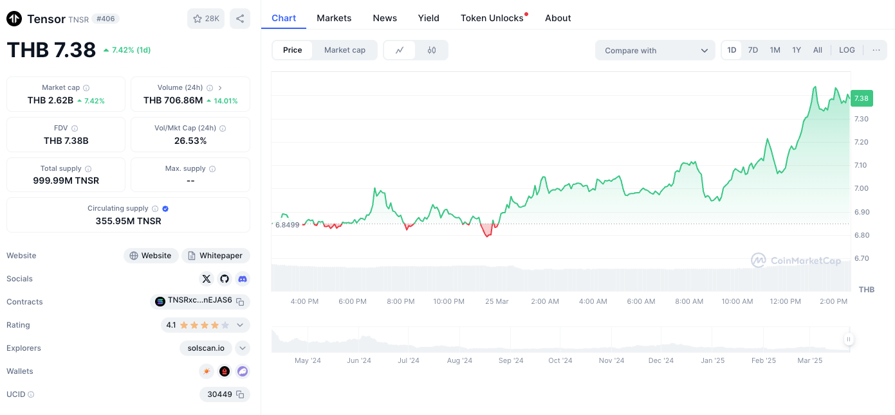Open the purple Phantom wallet icon
The image size is (895, 415).
[x=243, y=371]
